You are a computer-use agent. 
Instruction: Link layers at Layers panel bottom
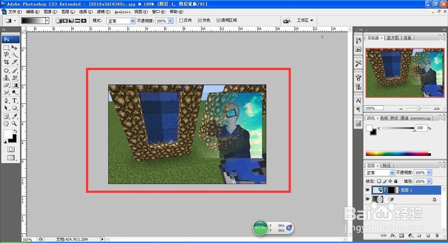(384, 235)
